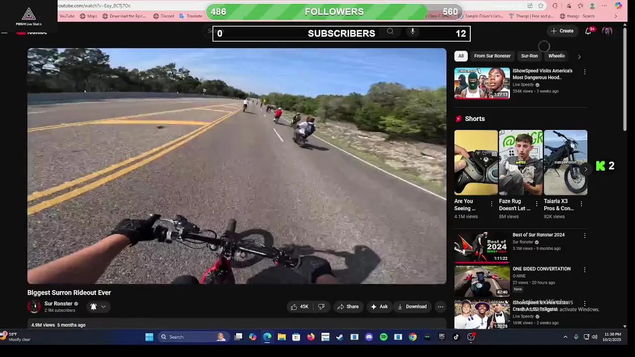635x357 pixels.
Task: Download the video via Download button
Action: pos(412,306)
